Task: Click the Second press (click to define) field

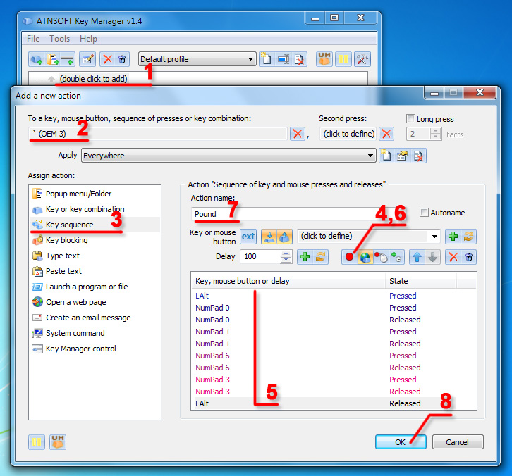Action: pyautogui.click(x=348, y=134)
